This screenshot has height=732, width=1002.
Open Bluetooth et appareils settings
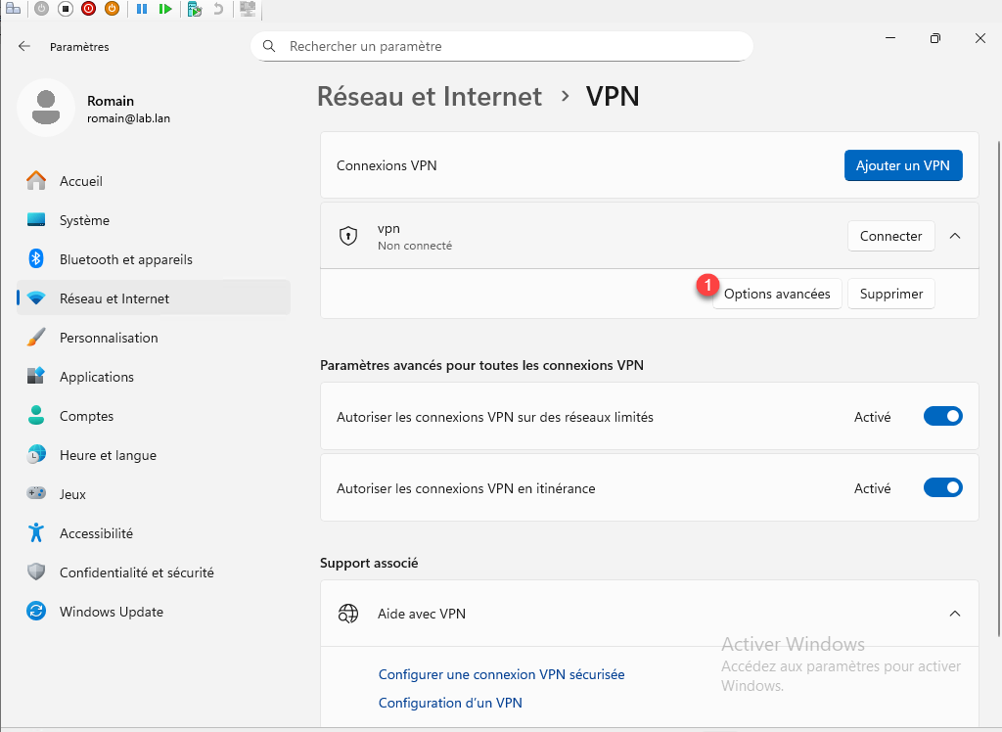coord(125,259)
